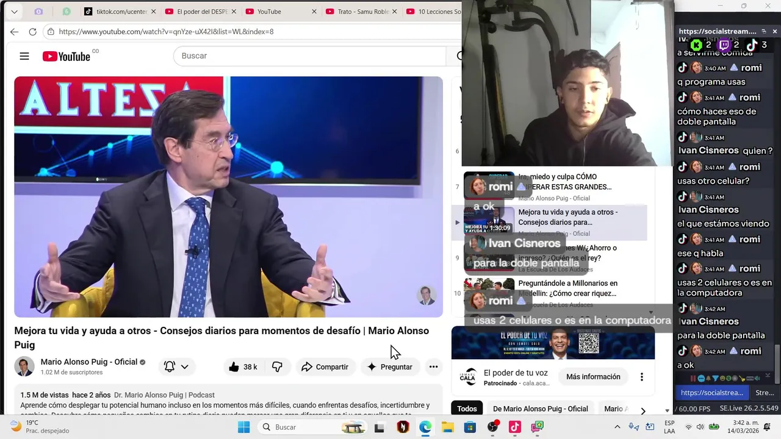This screenshot has height=439, width=781.
Task: Open Microsoft Edge from taskbar
Action: coord(425,427)
